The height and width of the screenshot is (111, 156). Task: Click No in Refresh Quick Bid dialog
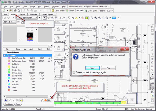pyautogui.click(x=108, y=68)
